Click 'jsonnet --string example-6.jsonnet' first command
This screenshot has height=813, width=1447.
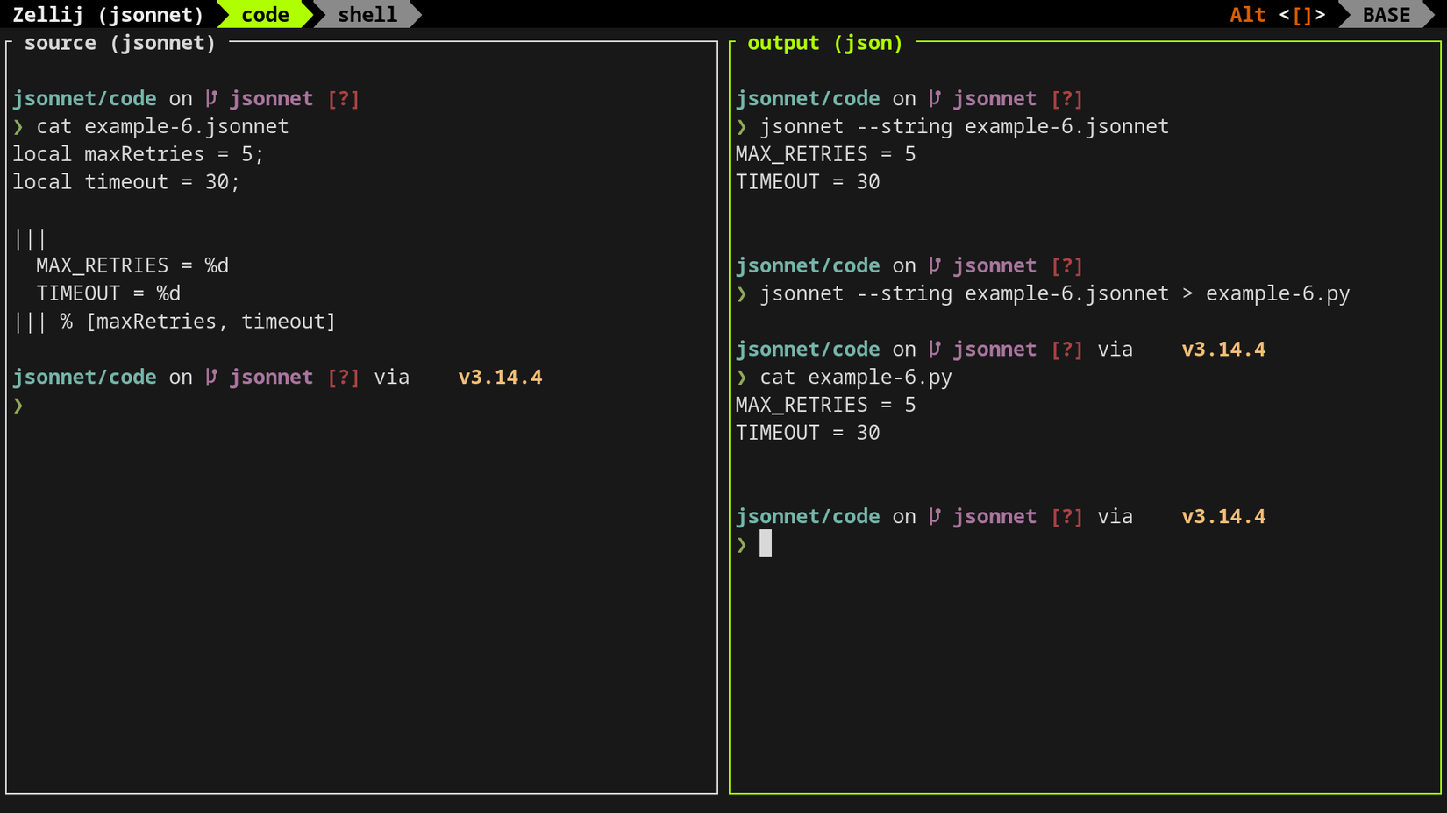coord(964,126)
